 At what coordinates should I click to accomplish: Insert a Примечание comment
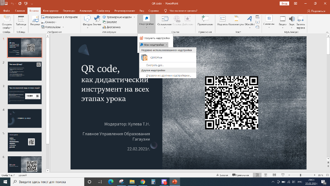point(205,21)
